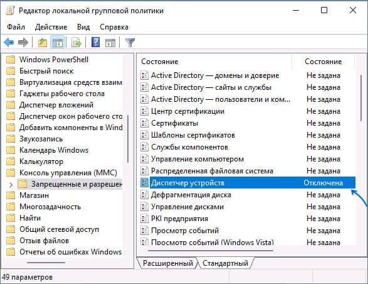
Task: Expand the Запрещенные и разрешенные folder node
Action: (x=11, y=185)
